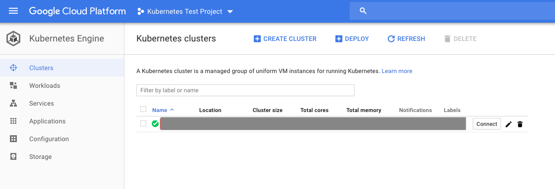Click the CREATE CLUSTER button
555x189 pixels.
coord(285,38)
